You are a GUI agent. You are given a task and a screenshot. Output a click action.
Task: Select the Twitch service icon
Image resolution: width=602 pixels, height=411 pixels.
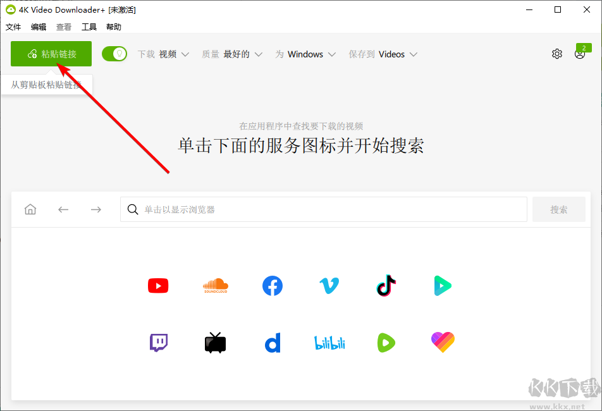point(158,342)
